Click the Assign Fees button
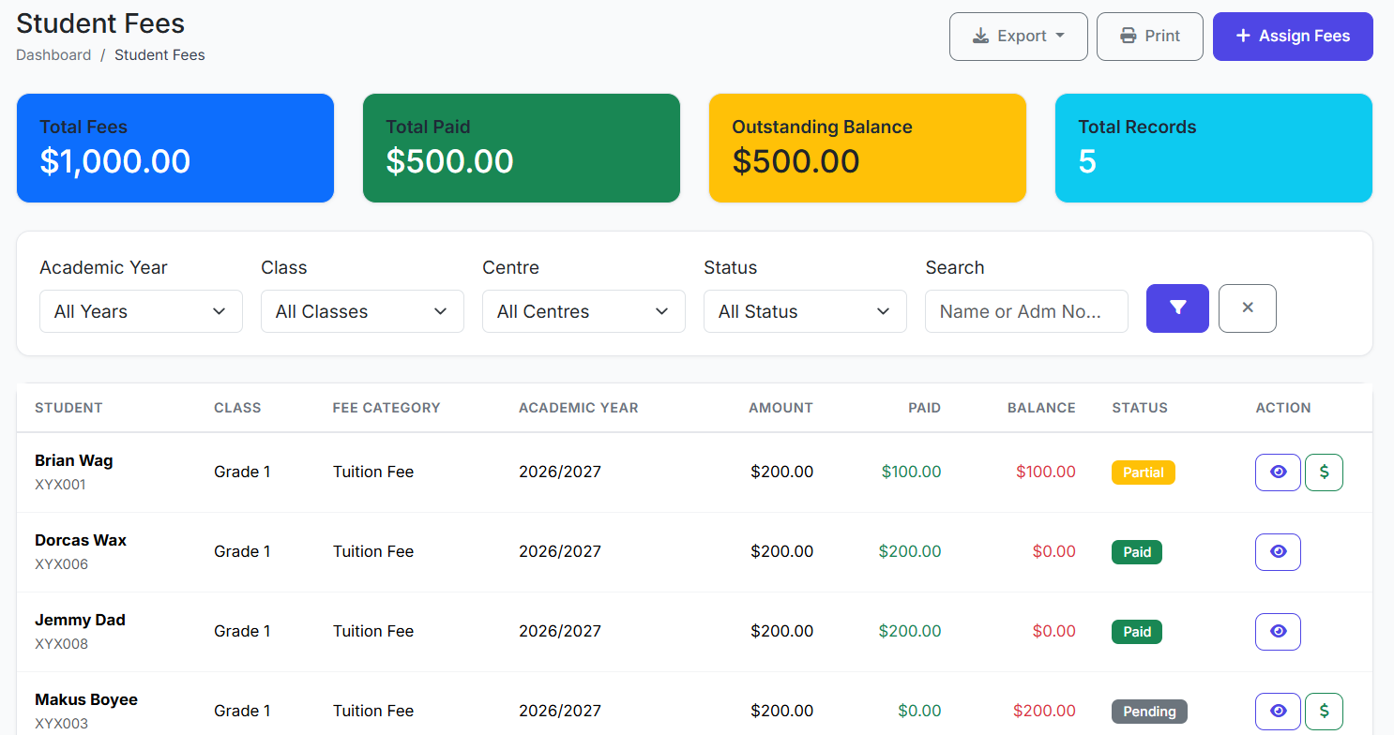The height and width of the screenshot is (735, 1394). tap(1292, 37)
